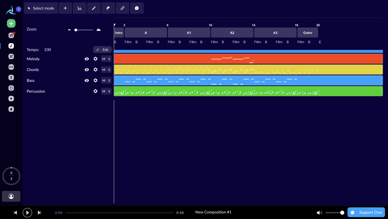Image resolution: width=388 pixels, height=219 pixels.
Task: Solo the Percussion track
Action: pos(109,91)
